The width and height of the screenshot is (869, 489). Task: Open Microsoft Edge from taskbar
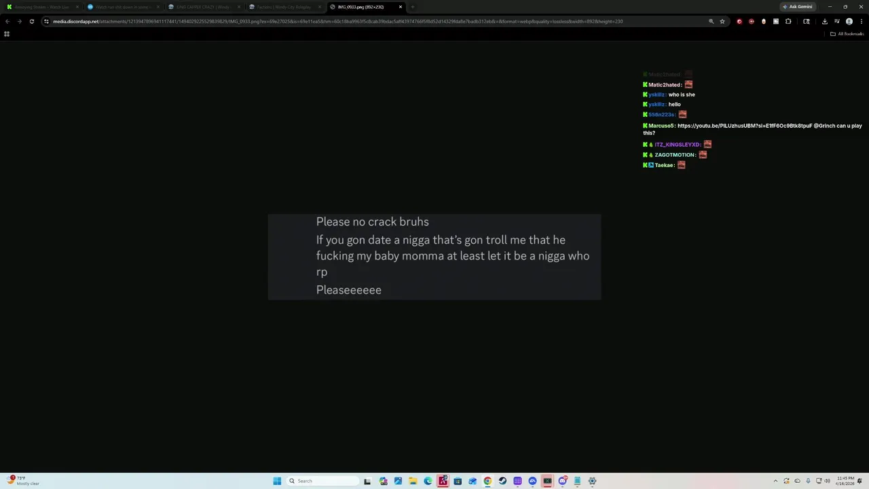(428, 481)
